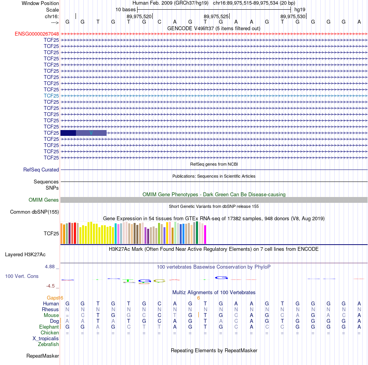Click the ENSG00000267048 gene label
368x365 pixels.
pyautogui.click(x=37, y=34)
